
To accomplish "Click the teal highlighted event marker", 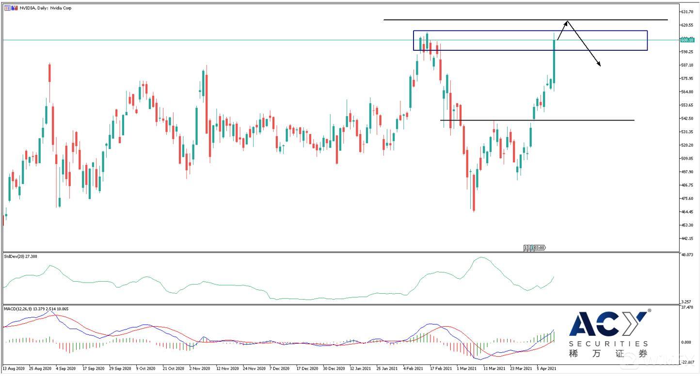I will [532, 248].
